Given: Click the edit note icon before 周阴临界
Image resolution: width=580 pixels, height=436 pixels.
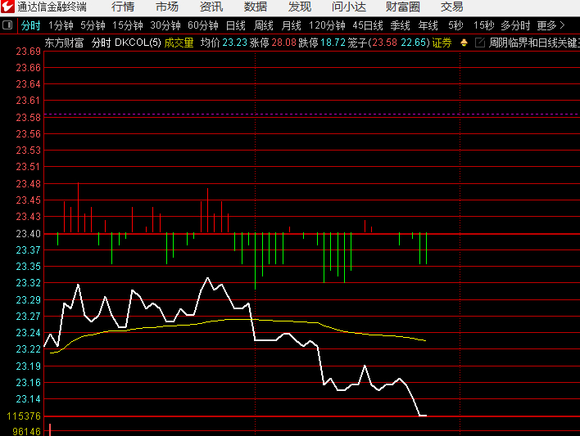Looking at the screenshot, I should [x=480, y=43].
